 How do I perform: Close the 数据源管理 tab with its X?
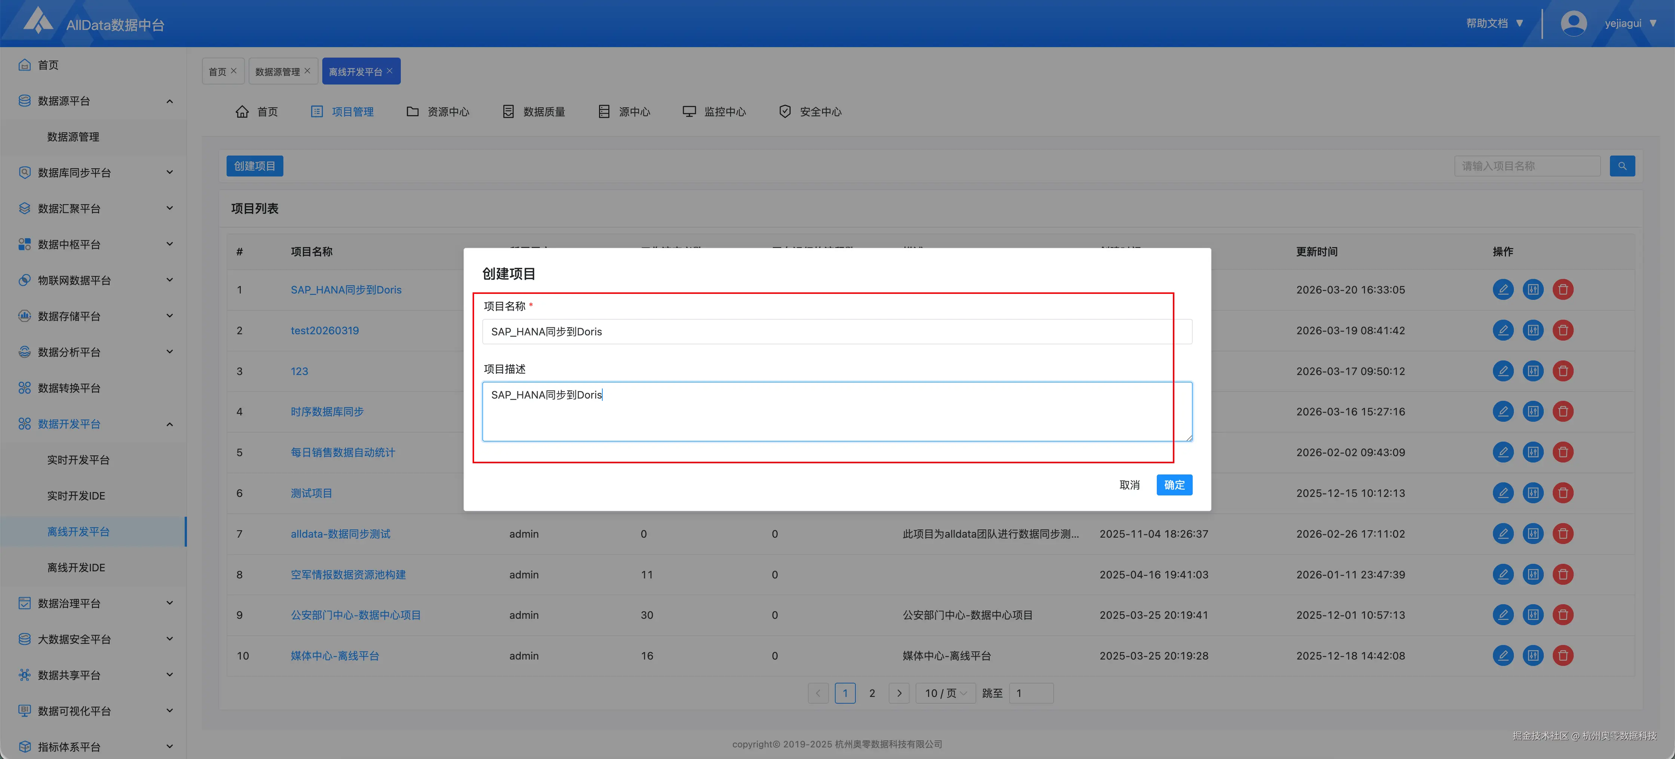point(308,71)
